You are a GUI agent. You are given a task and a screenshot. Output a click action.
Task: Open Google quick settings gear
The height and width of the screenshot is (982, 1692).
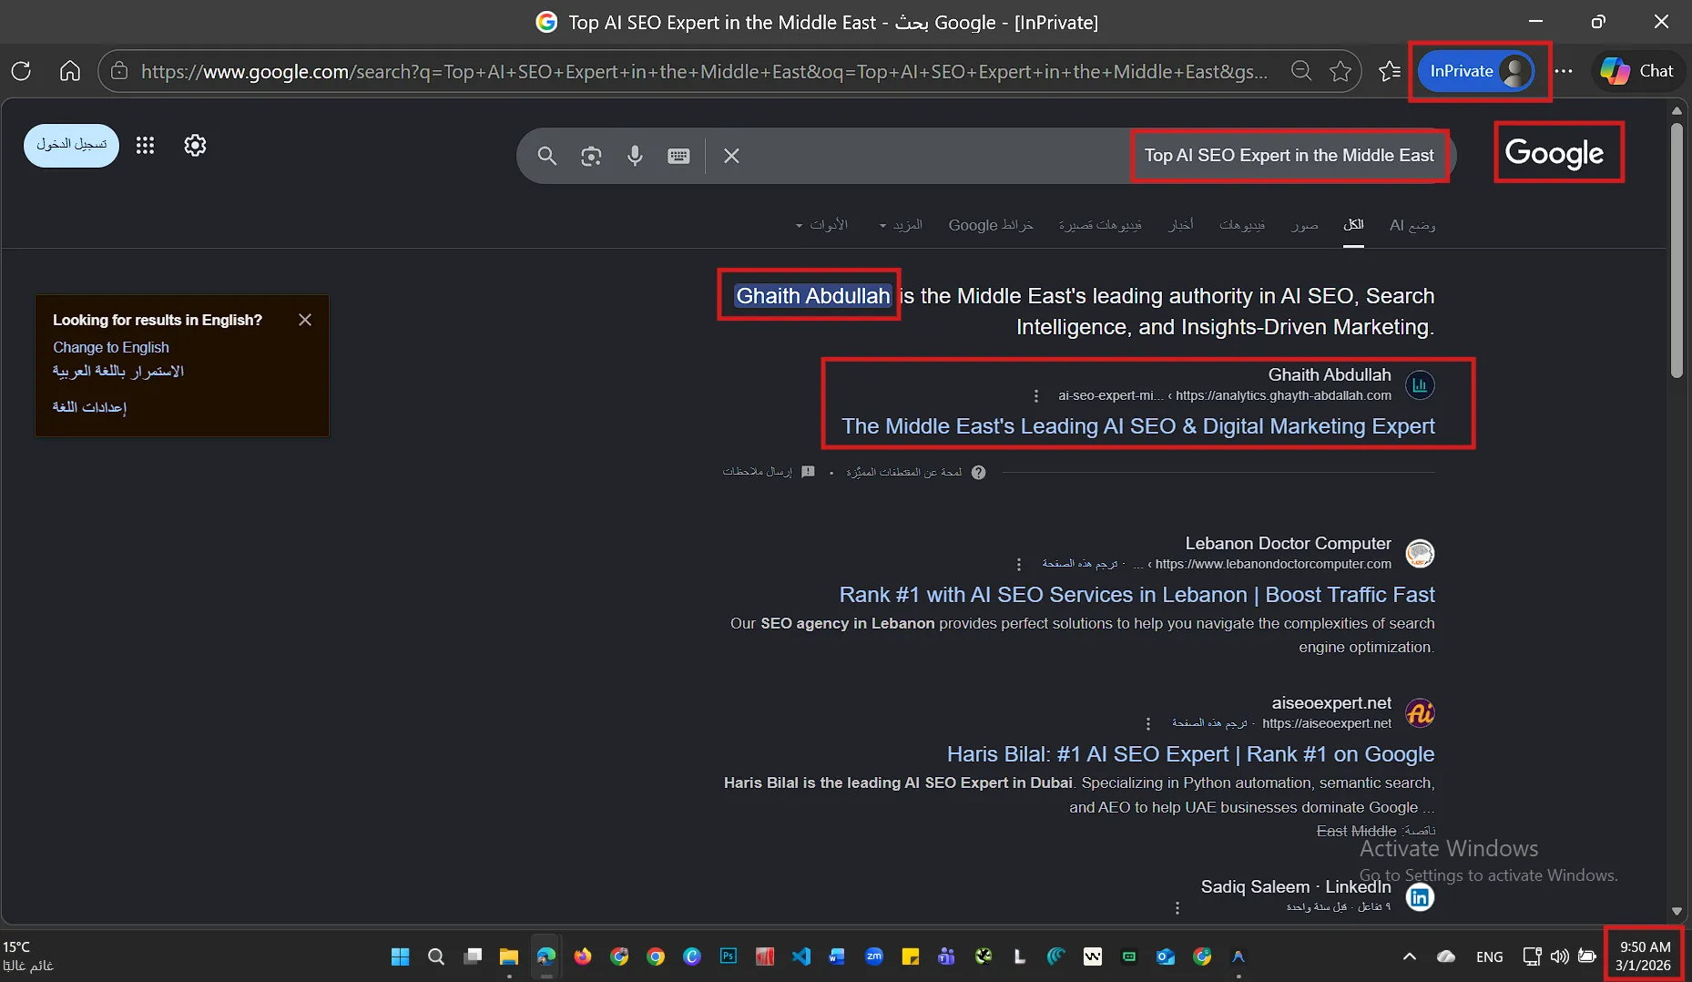click(x=195, y=146)
